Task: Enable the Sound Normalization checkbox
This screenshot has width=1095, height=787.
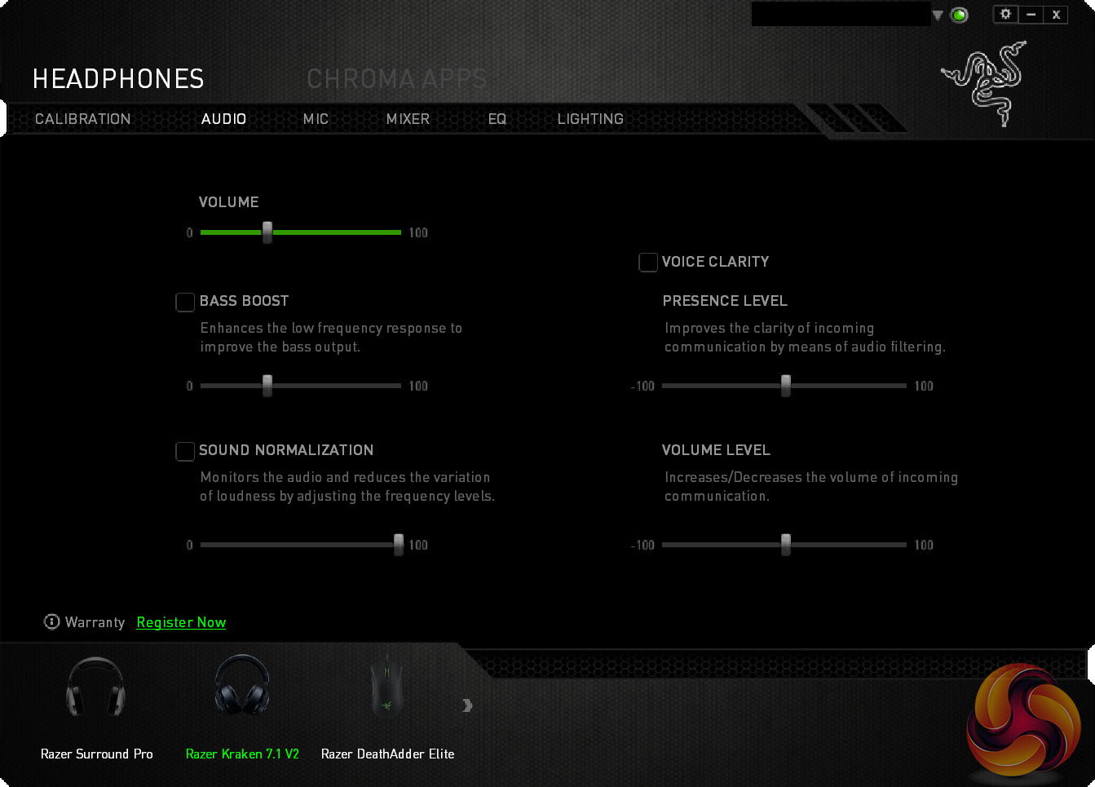Action: click(x=185, y=452)
